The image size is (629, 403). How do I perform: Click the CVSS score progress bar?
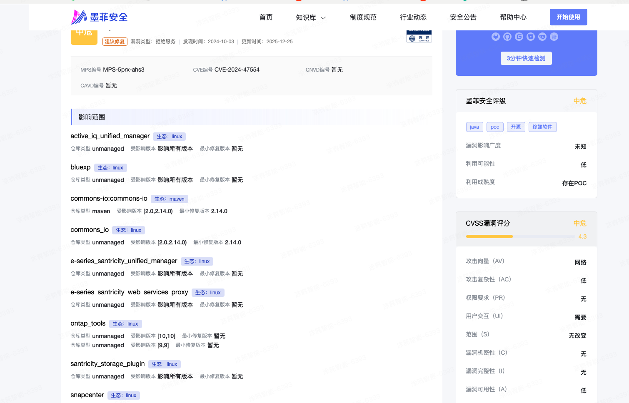[x=520, y=236]
